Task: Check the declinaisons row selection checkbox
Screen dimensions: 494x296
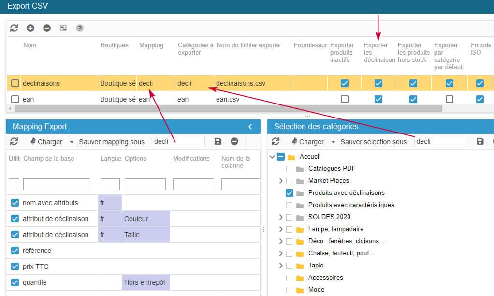Action: [15, 83]
